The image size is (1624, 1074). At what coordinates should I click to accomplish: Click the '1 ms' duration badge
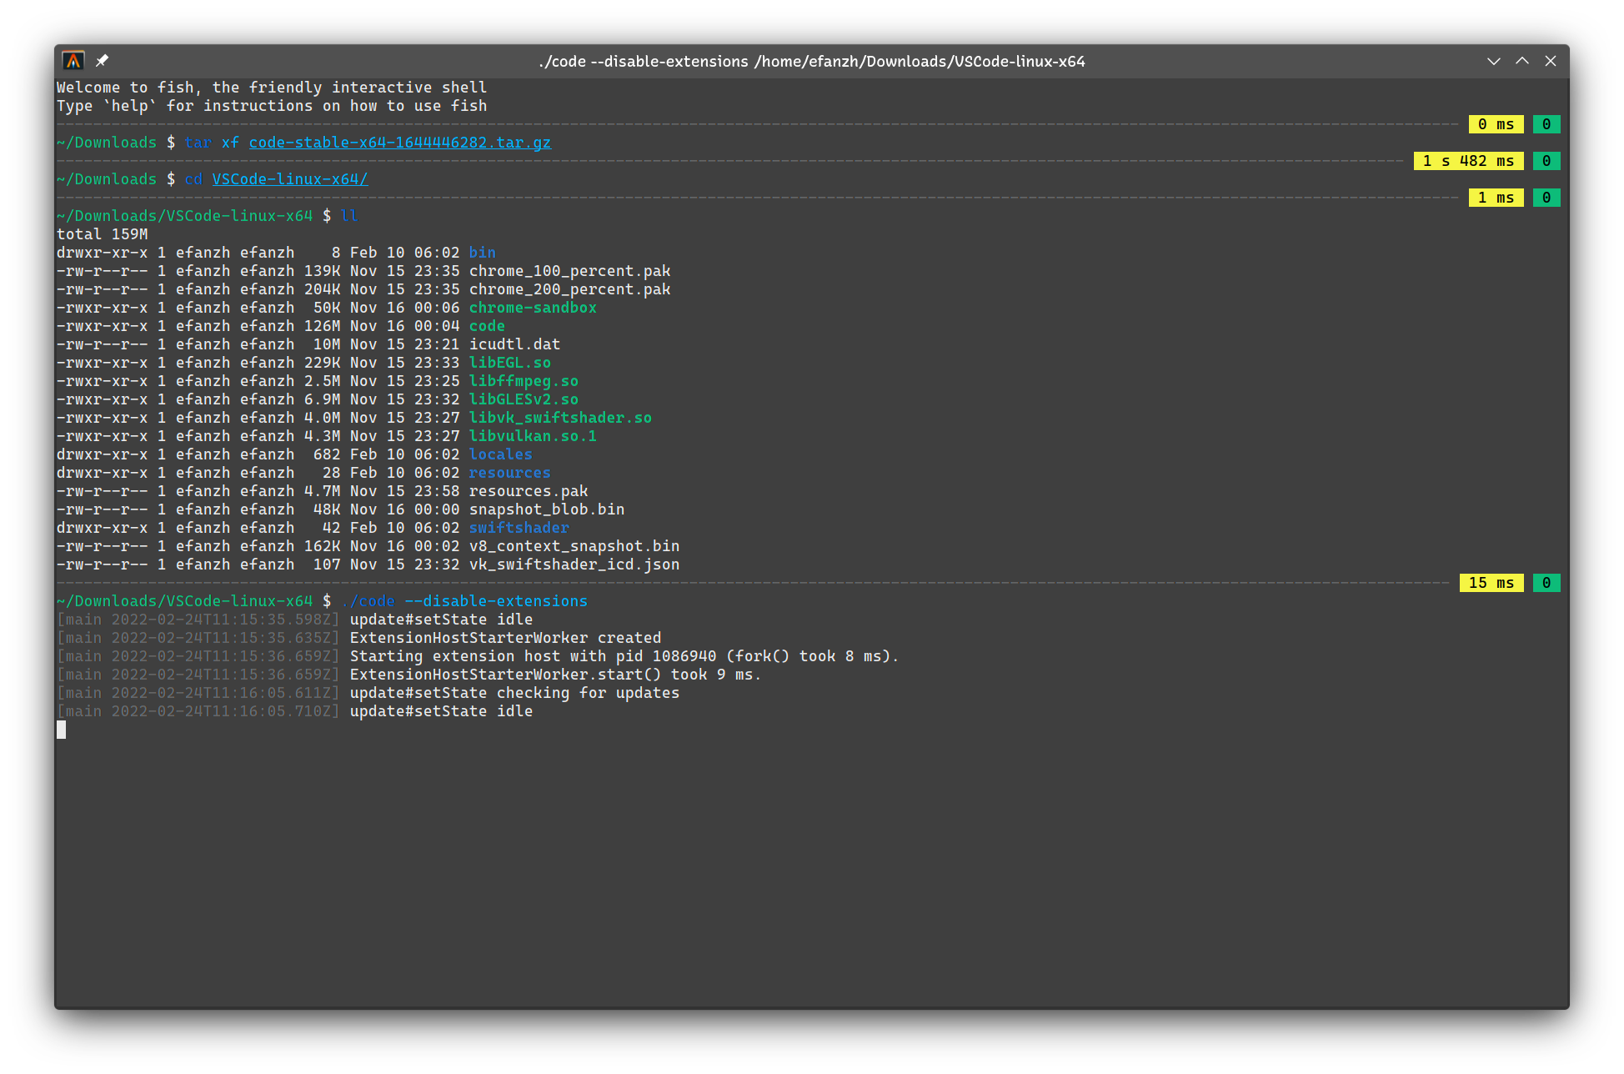(1496, 197)
